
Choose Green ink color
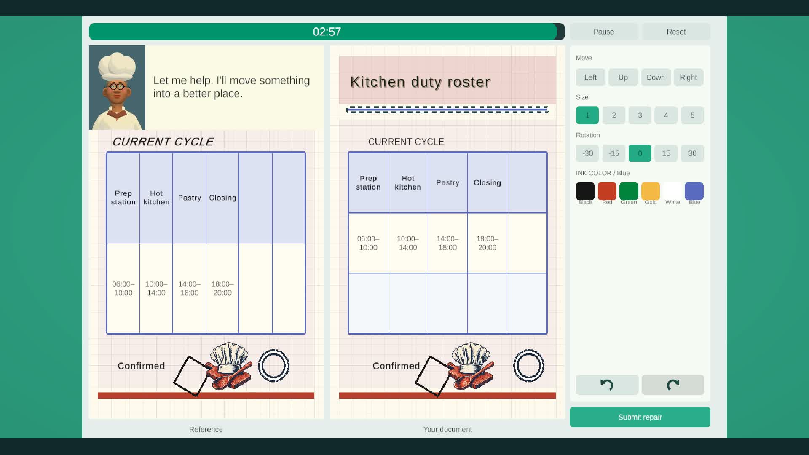click(629, 191)
